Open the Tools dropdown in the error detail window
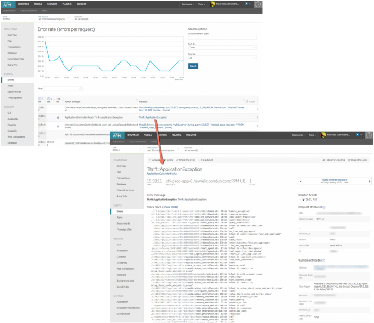374x323 pixels. pos(313,135)
